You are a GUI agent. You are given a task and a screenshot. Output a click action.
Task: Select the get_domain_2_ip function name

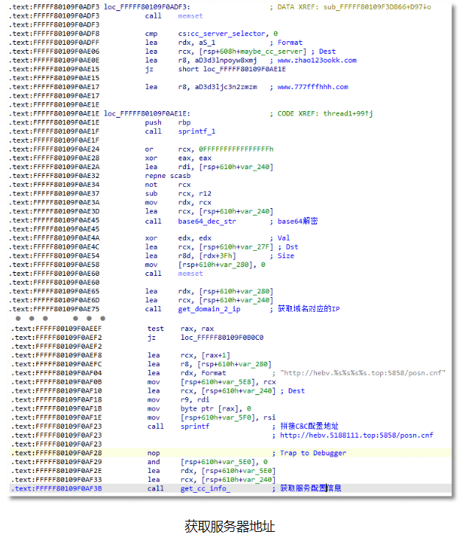209,309
